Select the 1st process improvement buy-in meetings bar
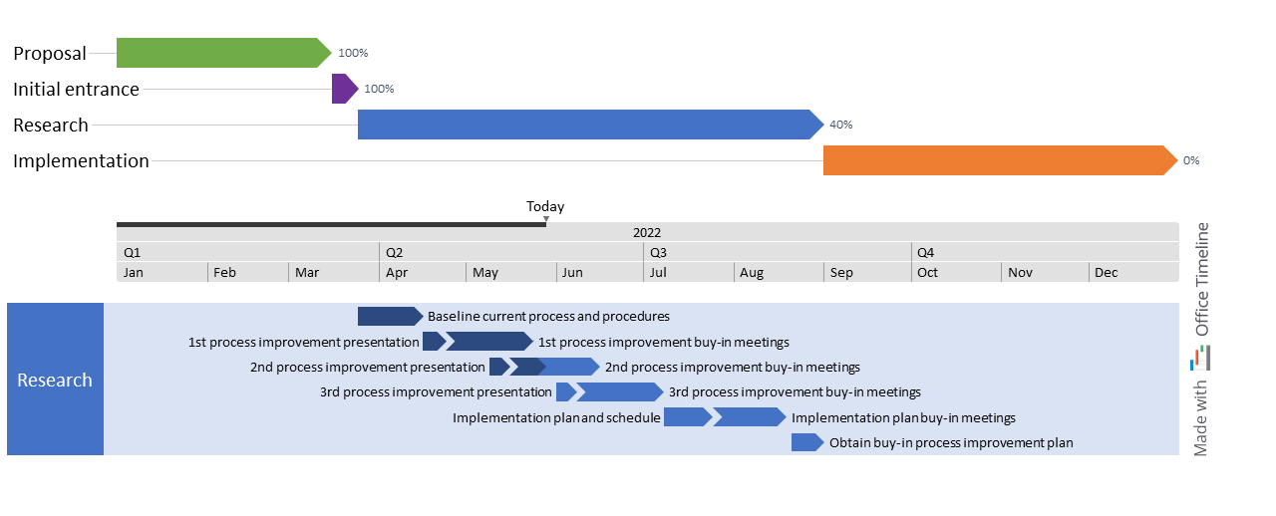 [x=488, y=342]
